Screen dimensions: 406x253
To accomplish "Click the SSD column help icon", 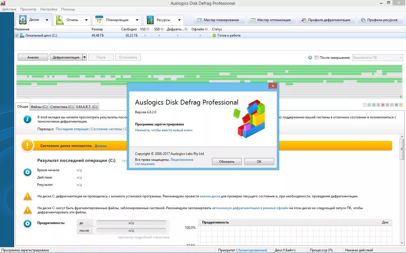I will point(162,29).
